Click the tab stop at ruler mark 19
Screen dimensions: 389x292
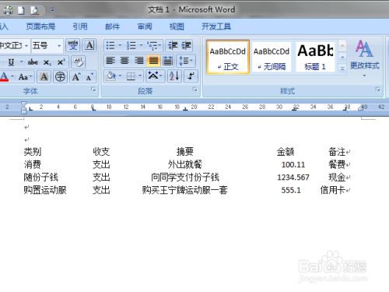[x=185, y=109]
